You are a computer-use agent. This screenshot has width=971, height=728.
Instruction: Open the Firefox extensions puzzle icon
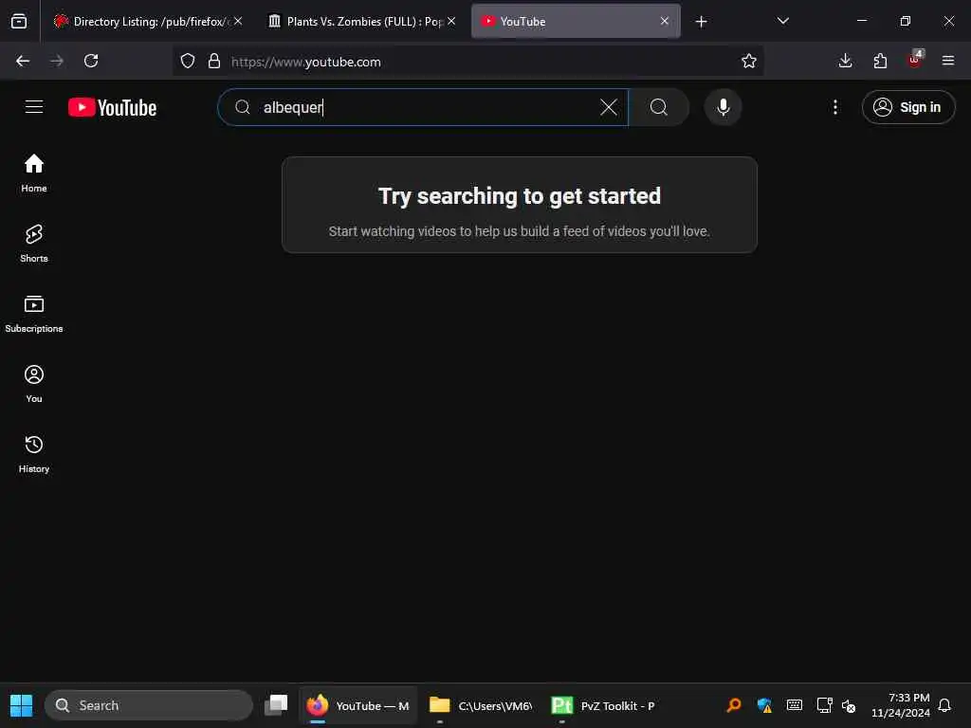coord(880,61)
